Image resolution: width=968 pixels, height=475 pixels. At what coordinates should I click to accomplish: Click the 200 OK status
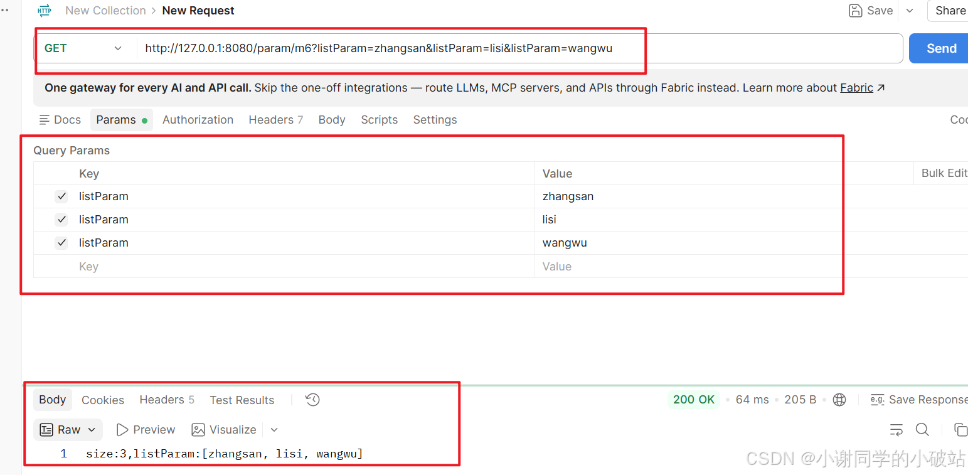pos(694,400)
